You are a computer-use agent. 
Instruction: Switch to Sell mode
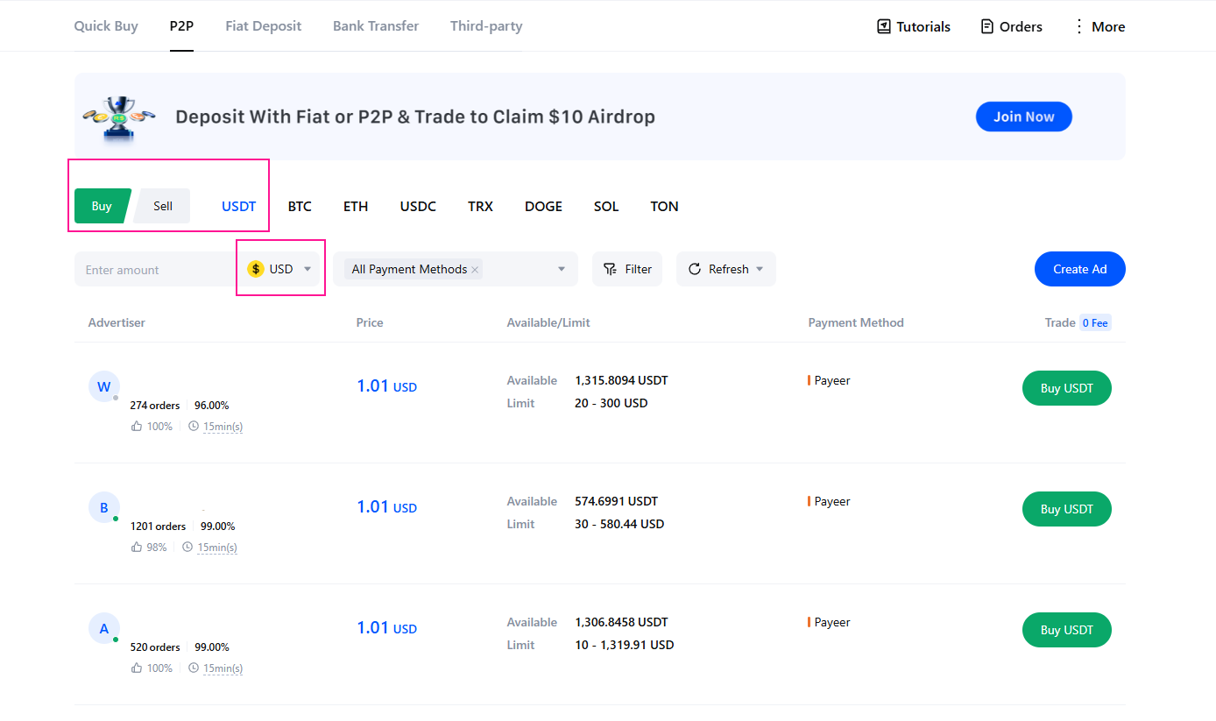coord(163,206)
